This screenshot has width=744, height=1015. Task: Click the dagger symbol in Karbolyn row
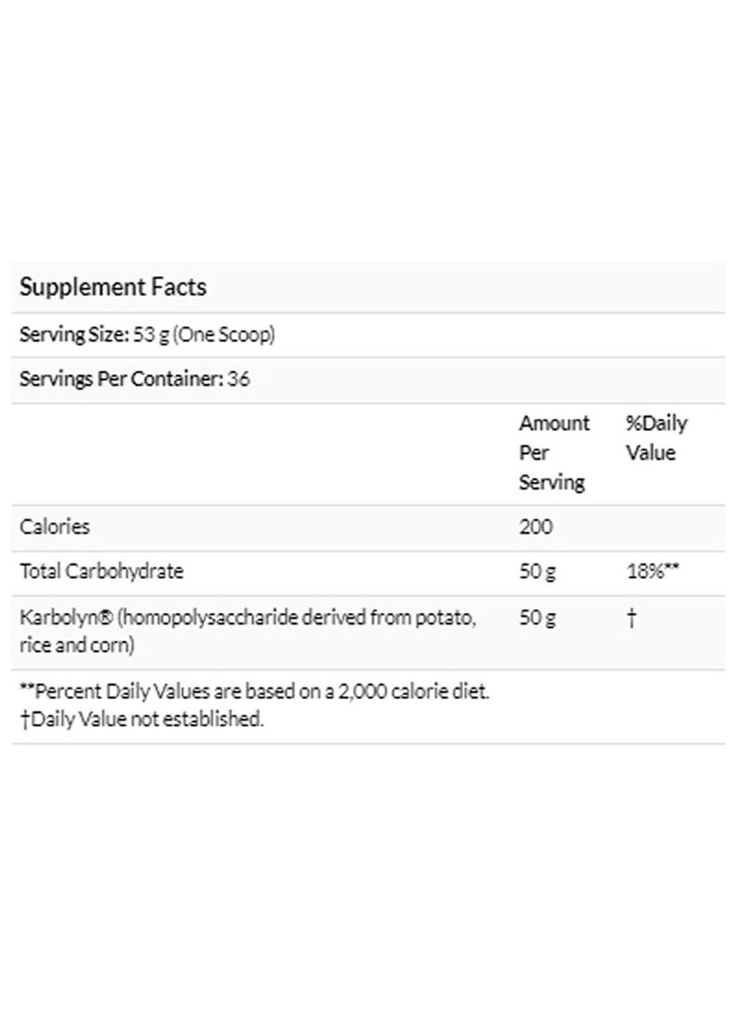[631, 619]
